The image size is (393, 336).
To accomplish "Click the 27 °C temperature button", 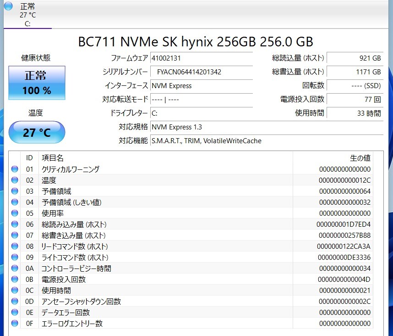I will (37, 133).
